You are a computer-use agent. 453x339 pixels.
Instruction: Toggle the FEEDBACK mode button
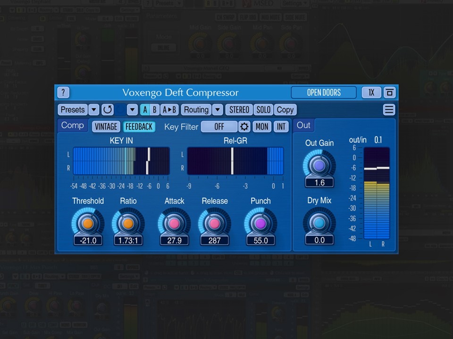139,127
